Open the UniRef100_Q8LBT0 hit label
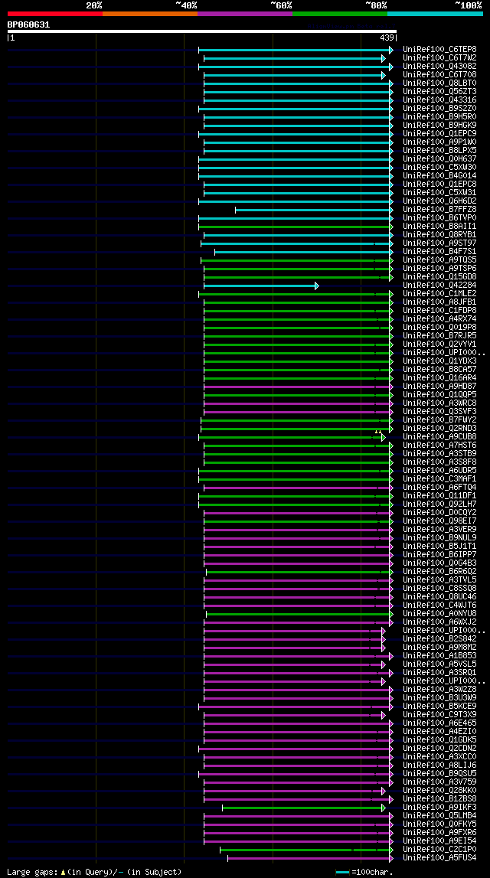Image resolution: width=490 pixels, height=878 pixels. pos(439,83)
